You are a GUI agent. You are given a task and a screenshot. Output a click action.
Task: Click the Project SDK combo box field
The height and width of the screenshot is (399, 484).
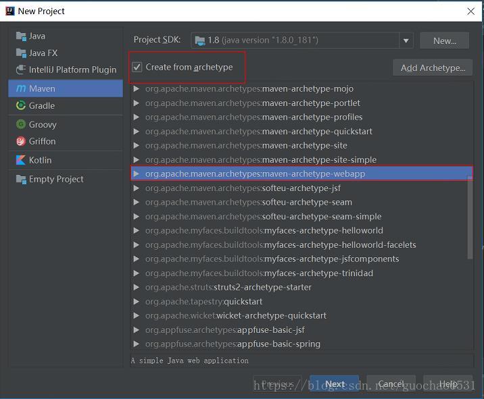(x=302, y=41)
